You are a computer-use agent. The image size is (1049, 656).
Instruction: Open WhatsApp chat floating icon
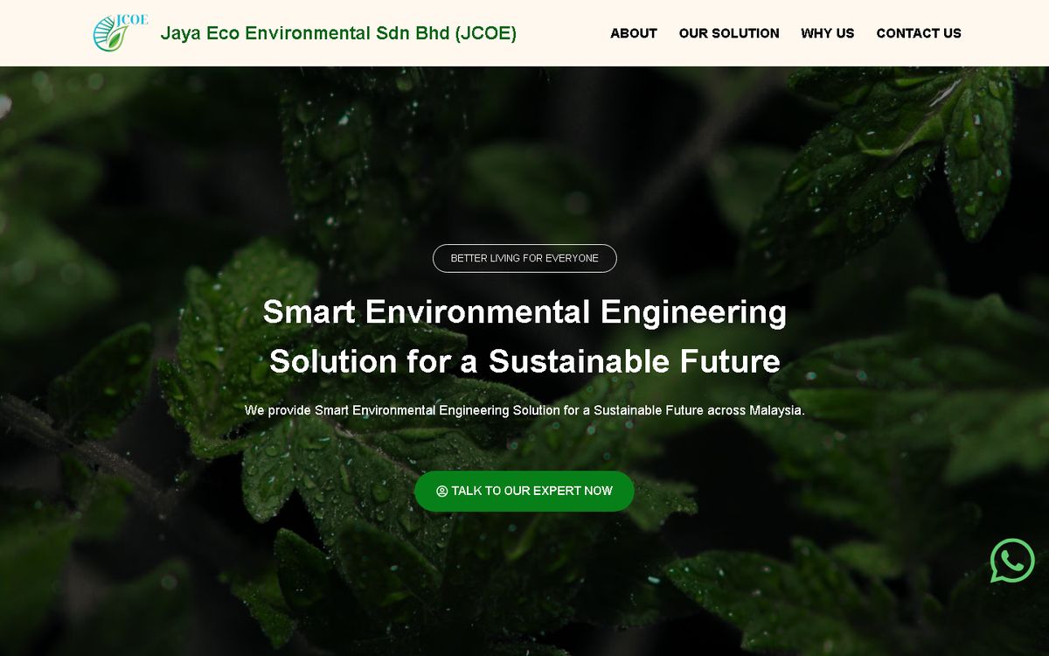(1012, 561)
